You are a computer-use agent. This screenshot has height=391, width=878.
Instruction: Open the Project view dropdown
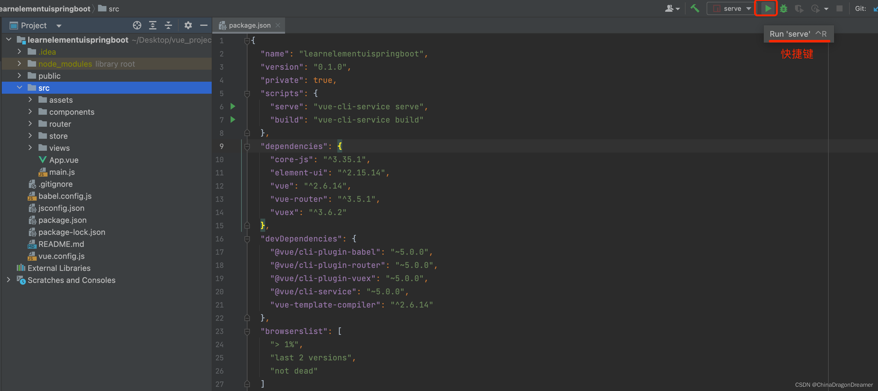(x=59, y=26)
